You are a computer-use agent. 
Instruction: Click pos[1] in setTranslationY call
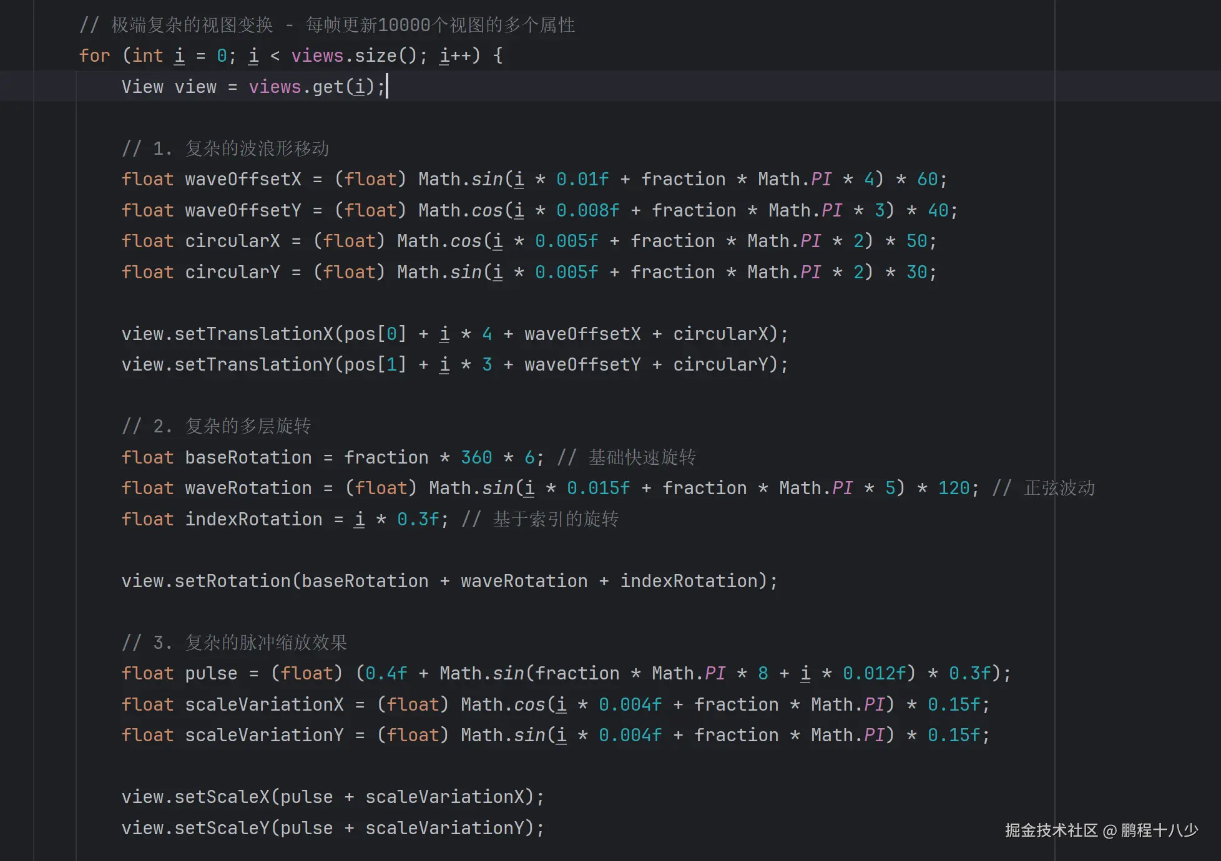(x=375, y=365)
